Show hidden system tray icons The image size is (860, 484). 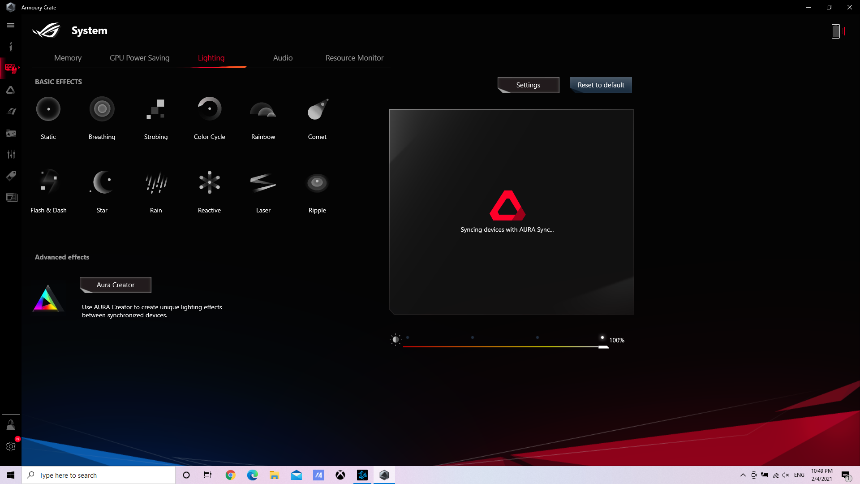click(x=743, y=475)
